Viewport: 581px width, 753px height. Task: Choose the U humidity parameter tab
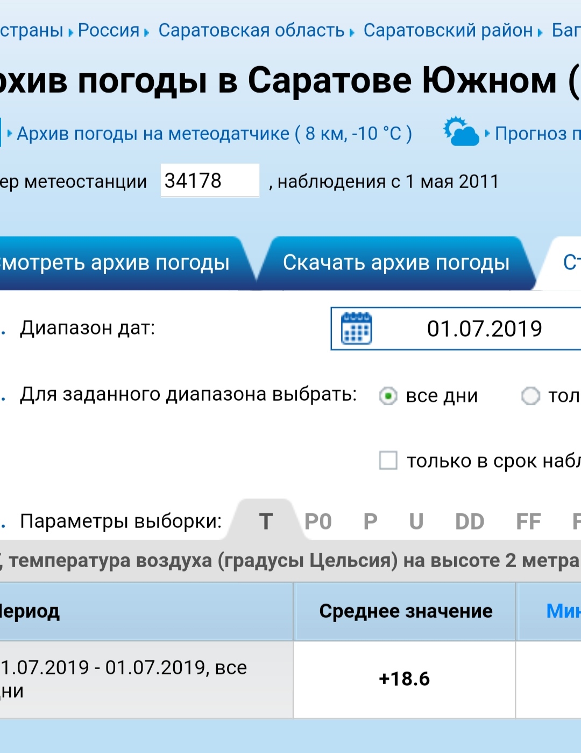[416, 521]
